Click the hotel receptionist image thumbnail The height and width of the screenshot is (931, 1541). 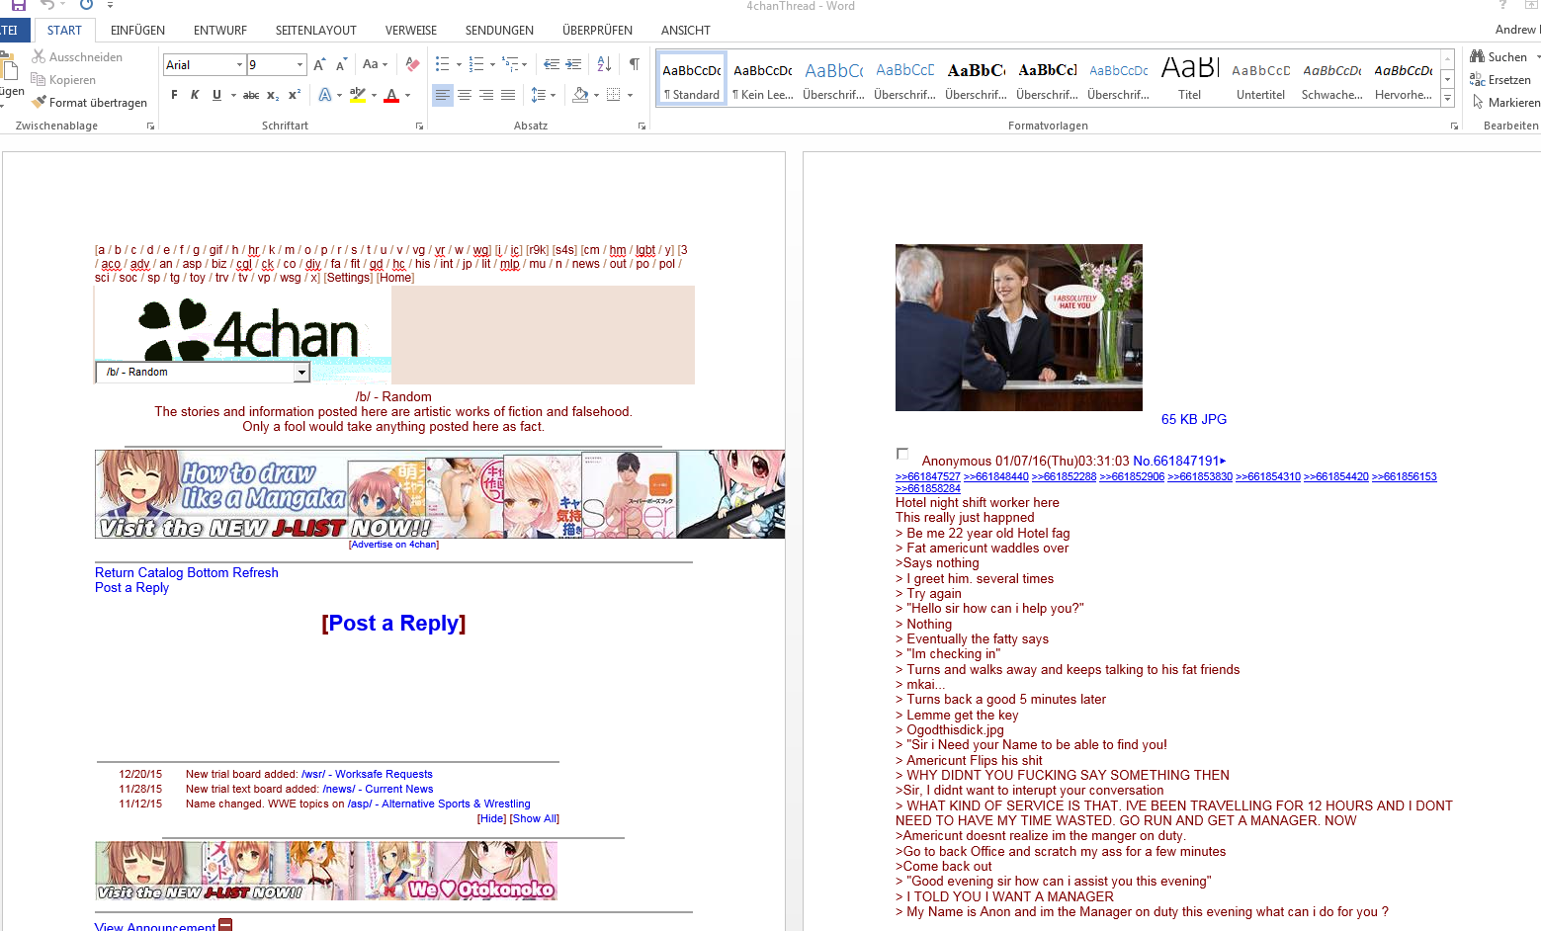tap(1018, 327)
